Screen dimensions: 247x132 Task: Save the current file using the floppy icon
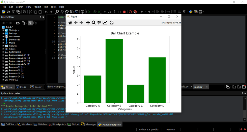tap(14, 12)
